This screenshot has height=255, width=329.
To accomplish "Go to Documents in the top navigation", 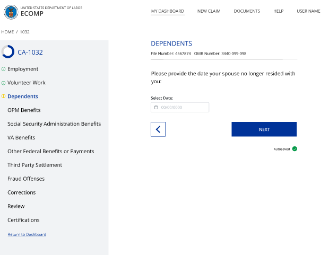I will 247,11.
